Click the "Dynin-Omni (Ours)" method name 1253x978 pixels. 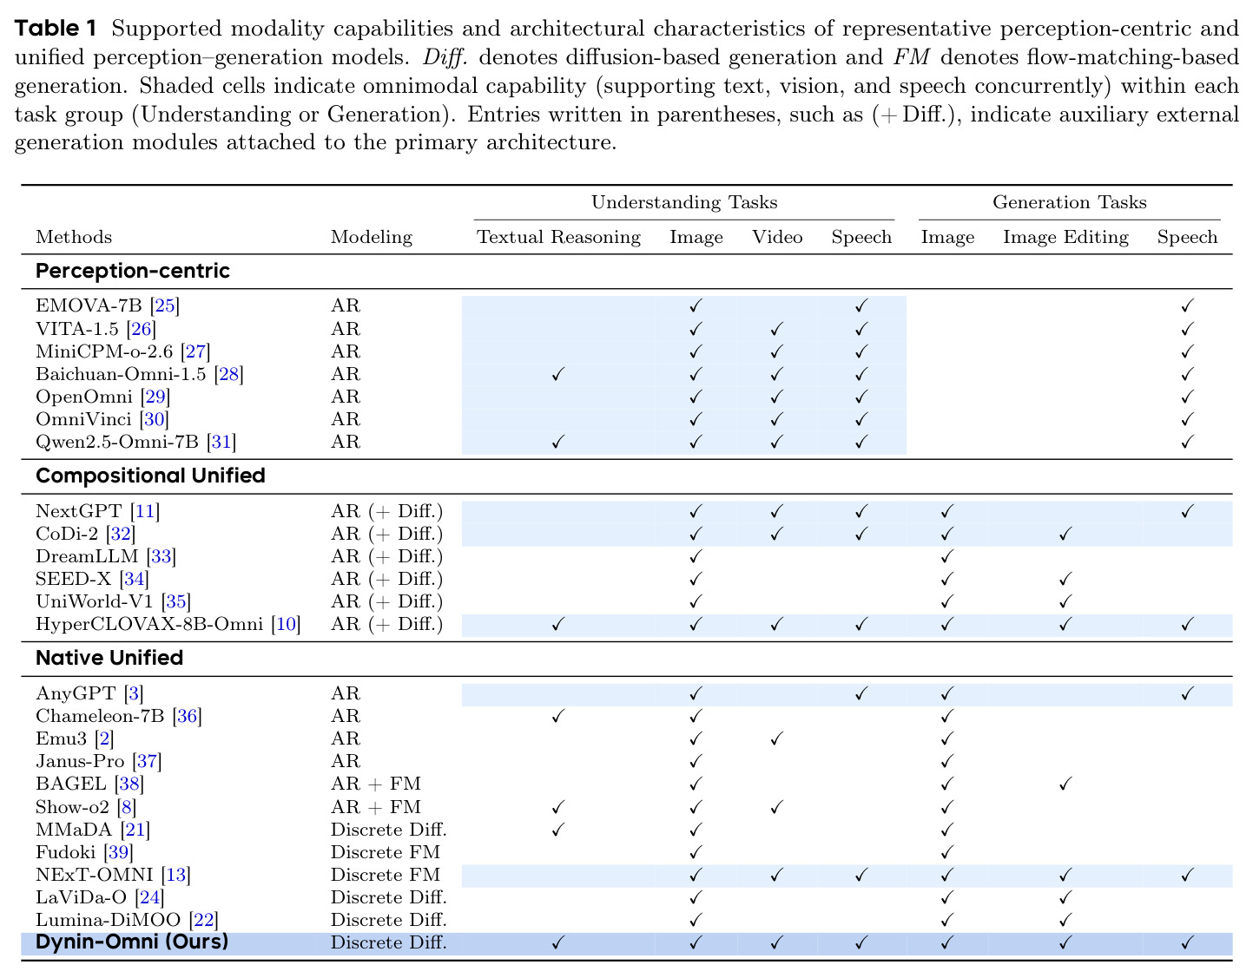pyautogui.click(x=132, y=942)
